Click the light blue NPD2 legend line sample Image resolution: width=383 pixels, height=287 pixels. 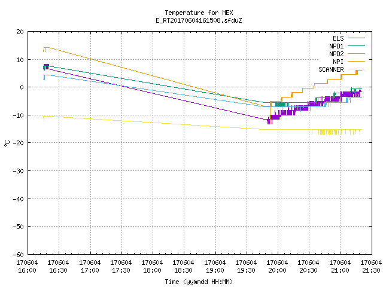pos(356,53)
